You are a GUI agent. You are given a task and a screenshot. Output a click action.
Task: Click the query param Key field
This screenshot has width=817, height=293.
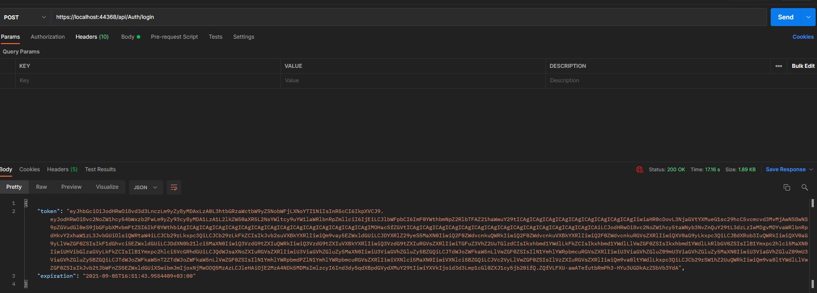(148, 80)
